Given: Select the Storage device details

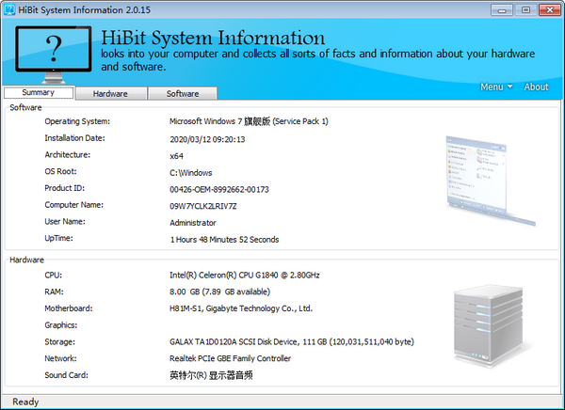Looking at the screenshot, I should (291, 342).
